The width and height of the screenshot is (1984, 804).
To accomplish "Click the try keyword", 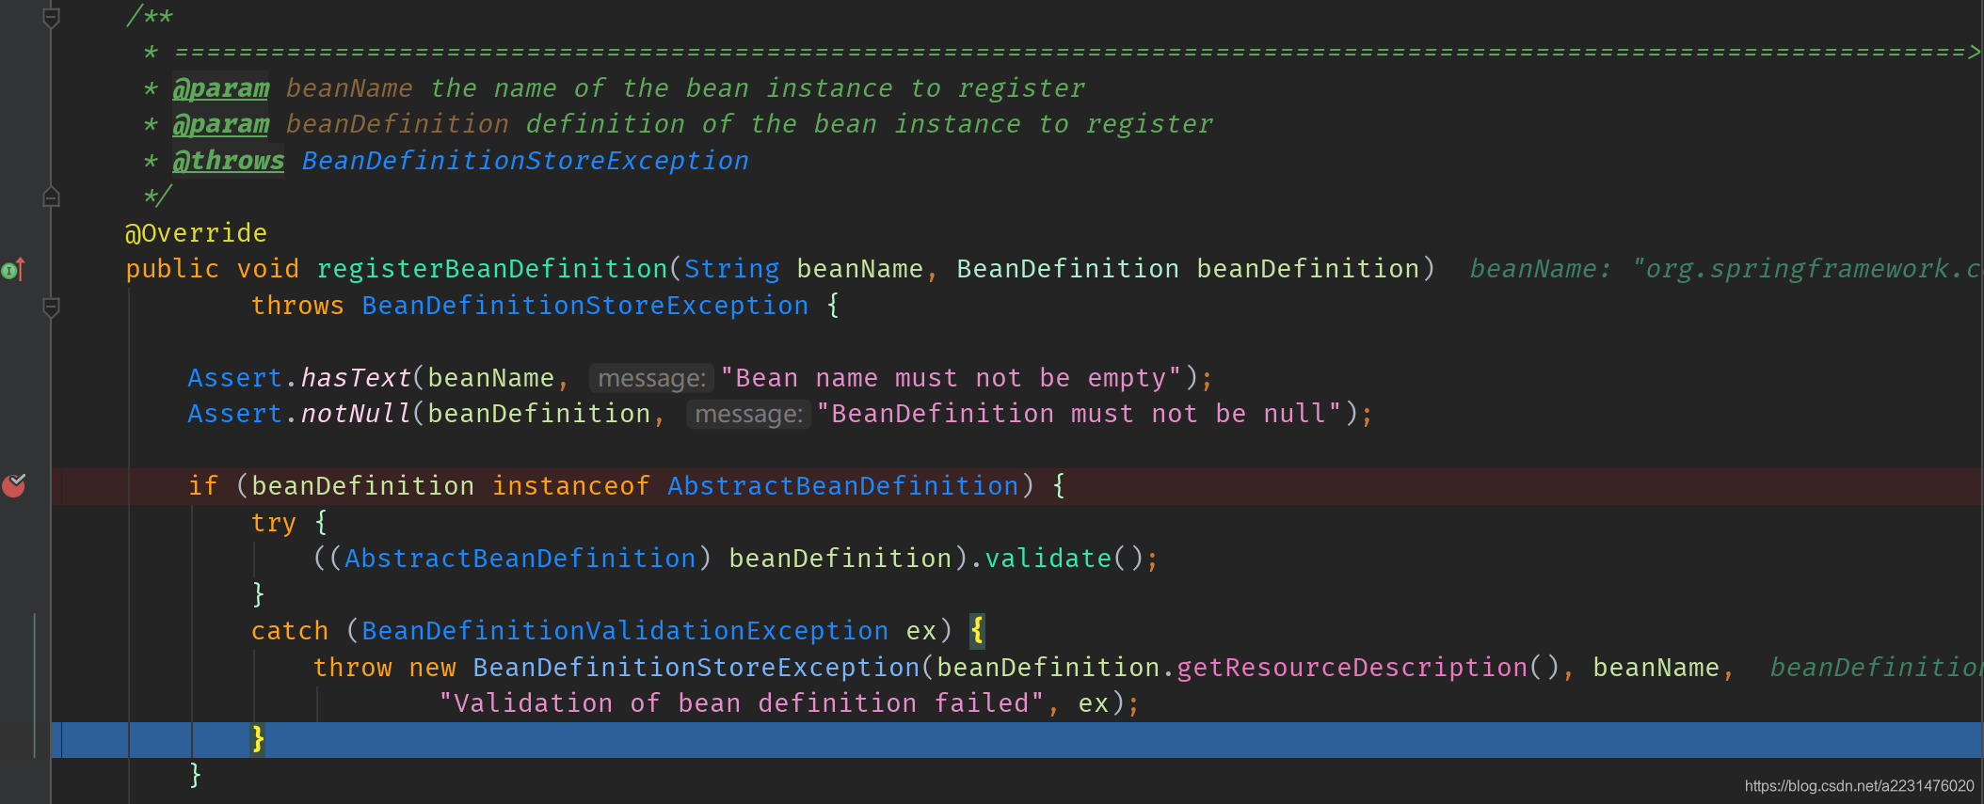I will click(x=273, y=523).
